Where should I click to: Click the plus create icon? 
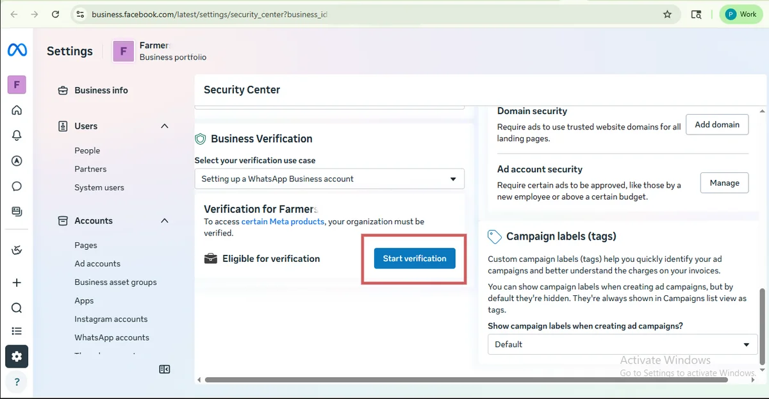point(17,282)
